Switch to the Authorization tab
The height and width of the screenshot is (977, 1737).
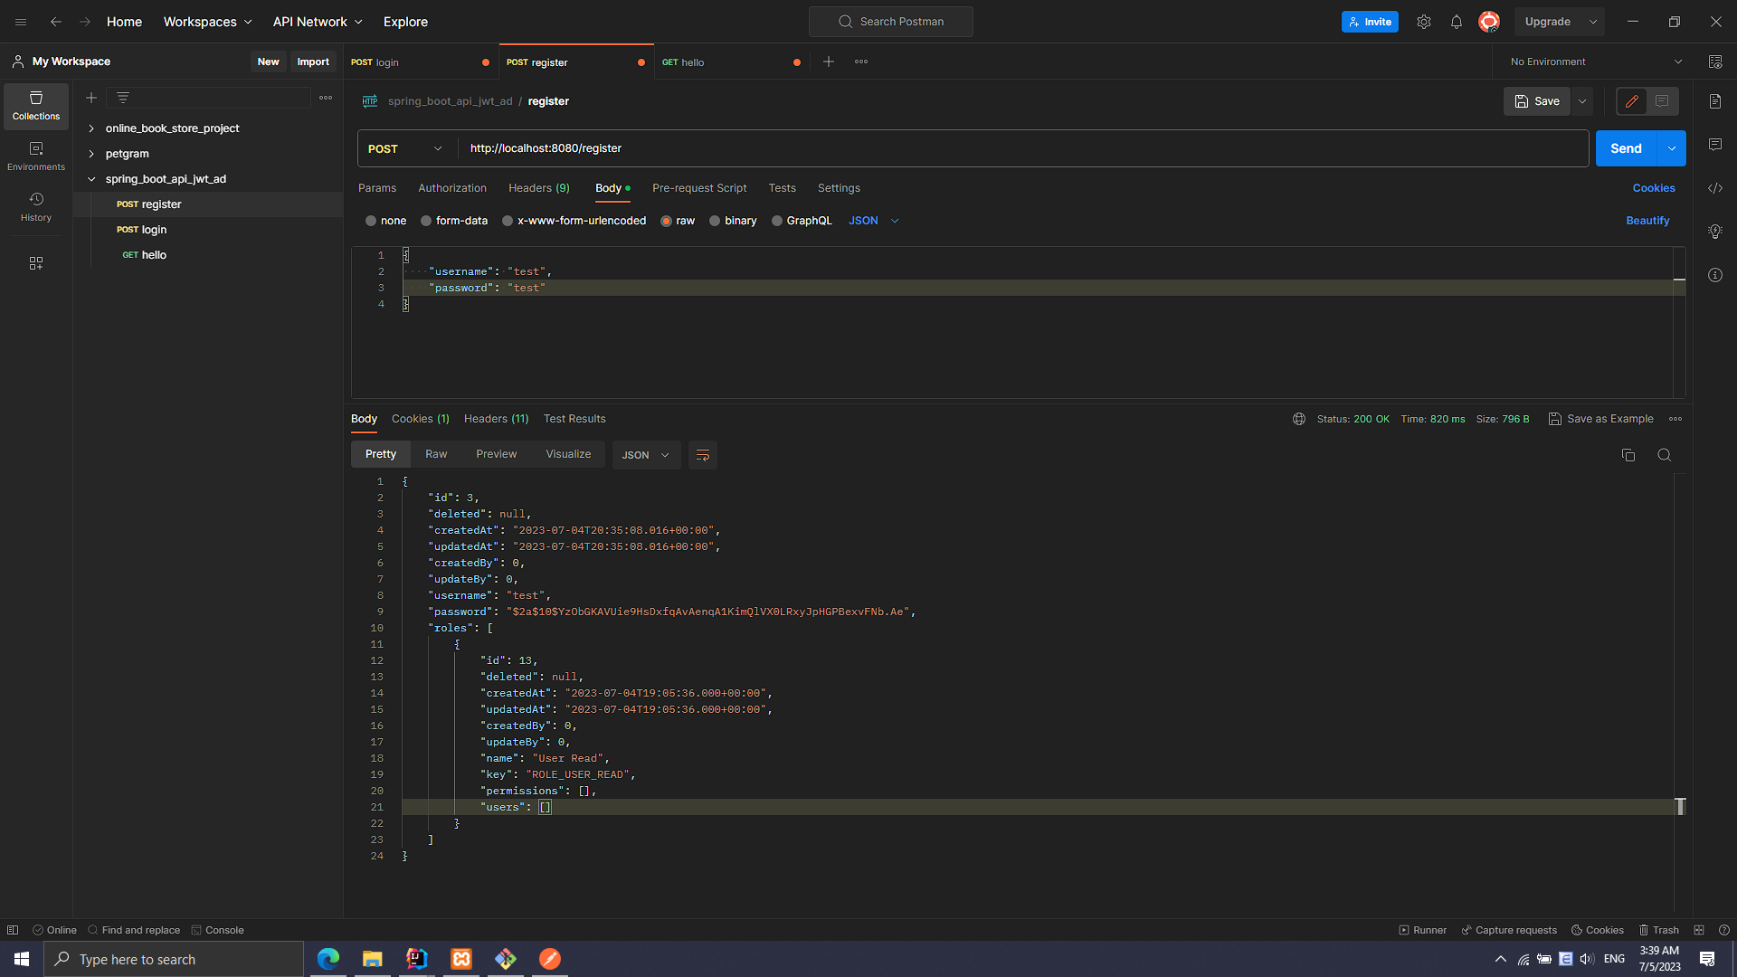pyautogui.click(x=452, y=188)
